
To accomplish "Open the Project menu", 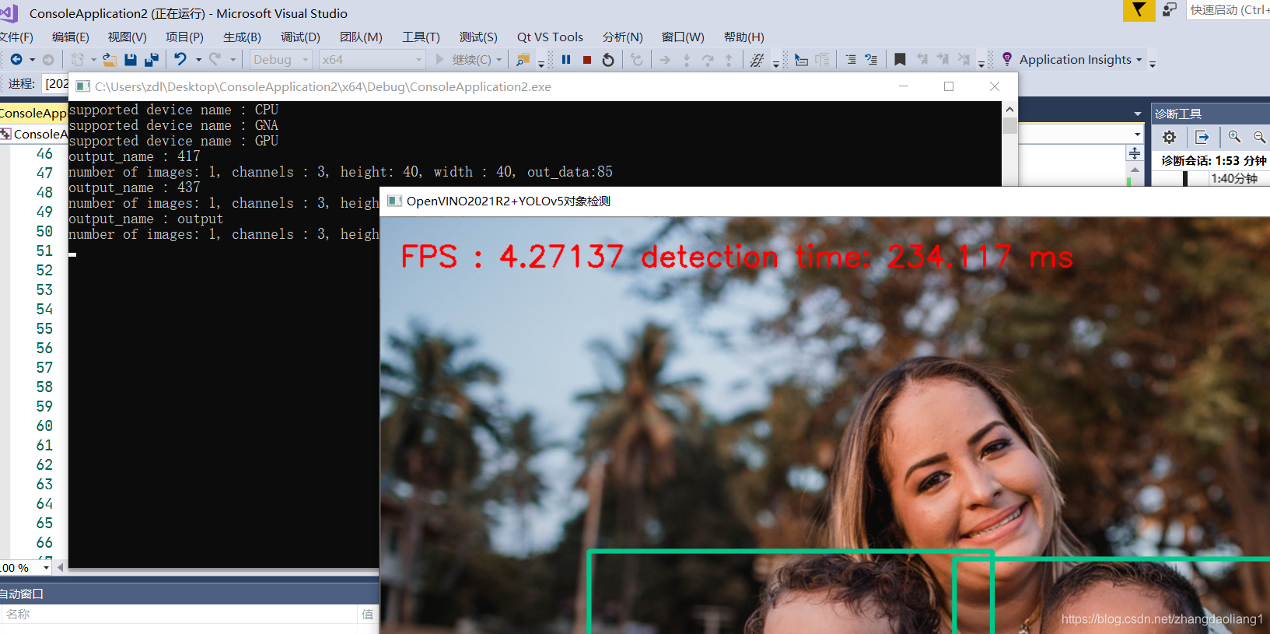I will point(184,37).
